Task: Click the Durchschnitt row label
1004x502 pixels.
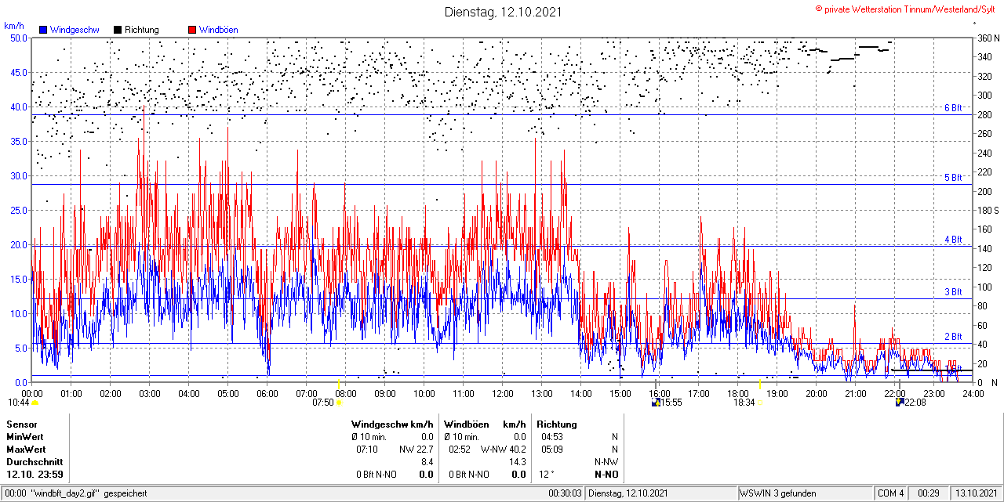Action: (x=34, y=462)
